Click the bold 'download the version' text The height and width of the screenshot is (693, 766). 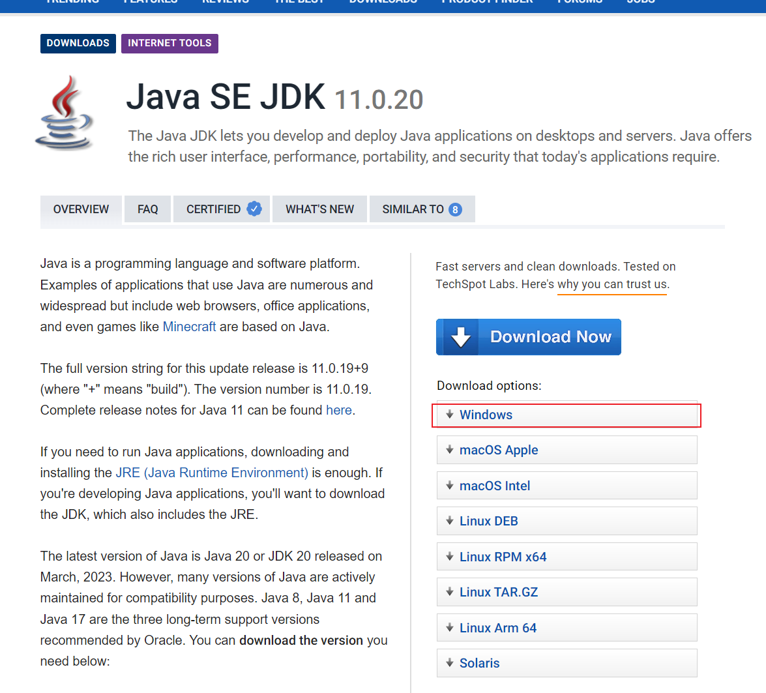point(301,640)
